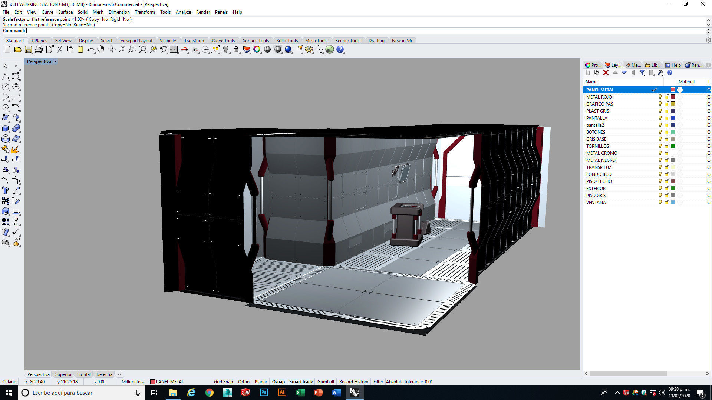Toggle visibility bulb for VENTANA layer

[660, 203]
